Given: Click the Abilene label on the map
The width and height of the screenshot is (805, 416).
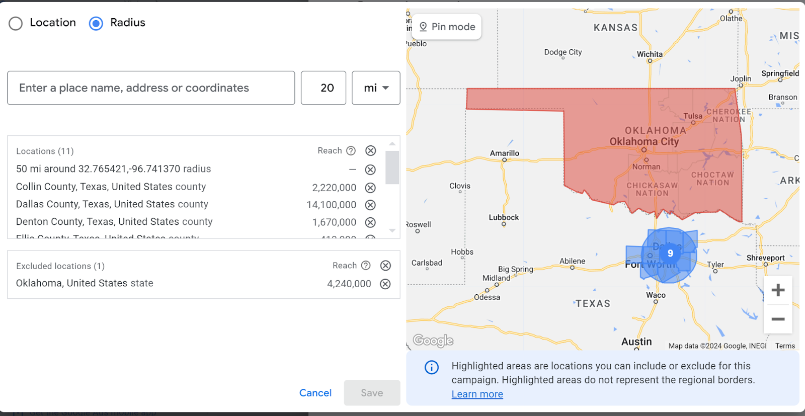Looking at the screenshot, I should (x=572, y=261).
